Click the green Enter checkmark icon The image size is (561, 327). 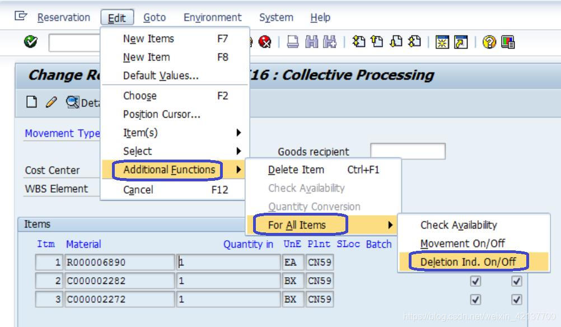coord(30,42)
